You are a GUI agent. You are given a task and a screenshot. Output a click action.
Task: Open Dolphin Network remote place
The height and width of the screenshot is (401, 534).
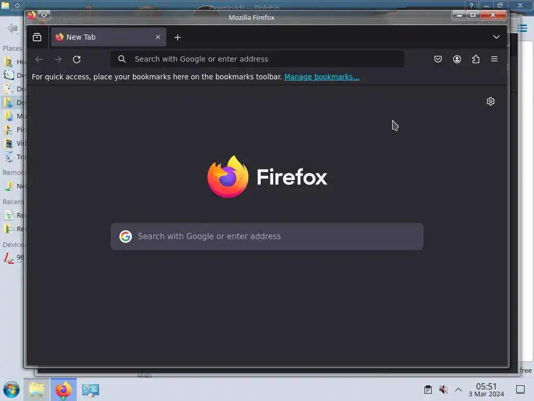coord(14,186)
